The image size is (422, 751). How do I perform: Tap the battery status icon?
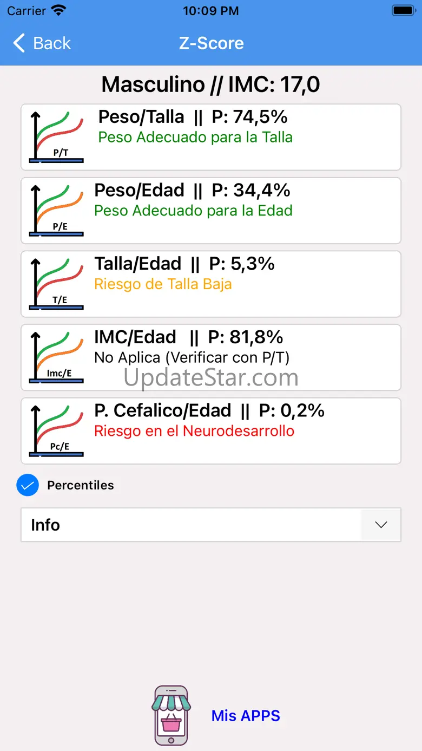pyautogui.click(x=403, y=11)
